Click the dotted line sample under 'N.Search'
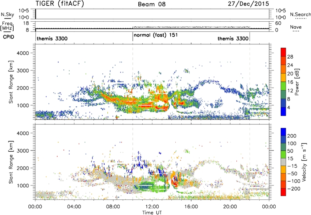This screenshot has width=311, height=215. click(x=301, y=19)
